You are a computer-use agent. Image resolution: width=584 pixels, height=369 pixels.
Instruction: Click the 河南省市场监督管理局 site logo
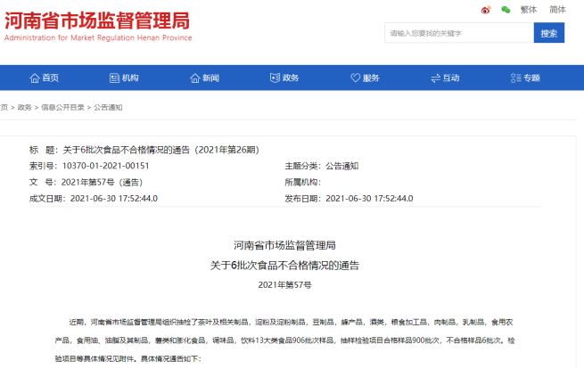96,24
